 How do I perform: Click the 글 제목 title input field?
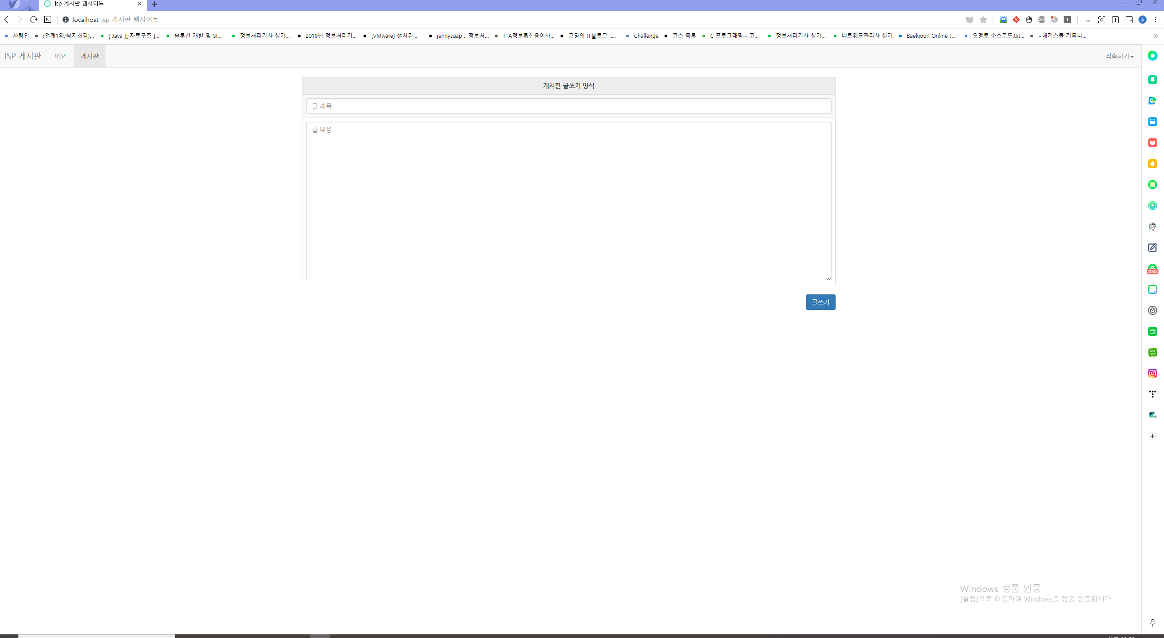(568, 106)
